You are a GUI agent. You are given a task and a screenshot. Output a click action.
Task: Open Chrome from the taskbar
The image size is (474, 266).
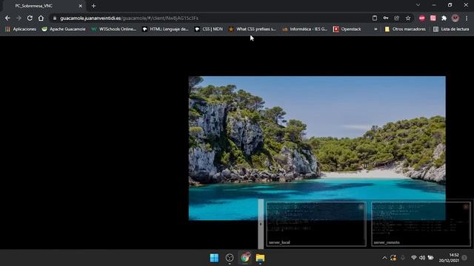point(245,258)
